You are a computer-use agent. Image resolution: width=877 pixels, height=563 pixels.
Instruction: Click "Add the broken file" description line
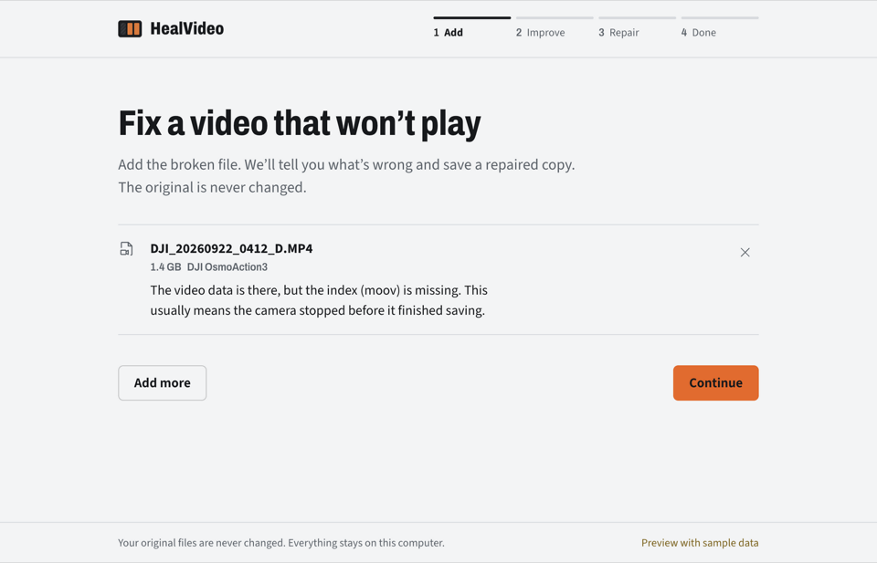[x=346, y=165]
